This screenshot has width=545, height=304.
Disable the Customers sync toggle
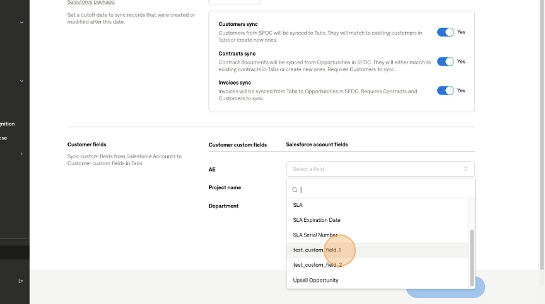pyautogui.click(x=445, y=32)
